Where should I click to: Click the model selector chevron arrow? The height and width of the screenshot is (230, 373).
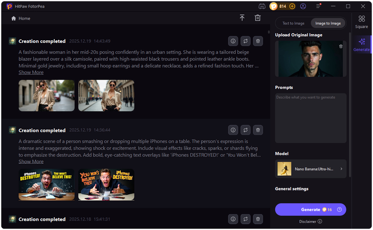[341, 169]
